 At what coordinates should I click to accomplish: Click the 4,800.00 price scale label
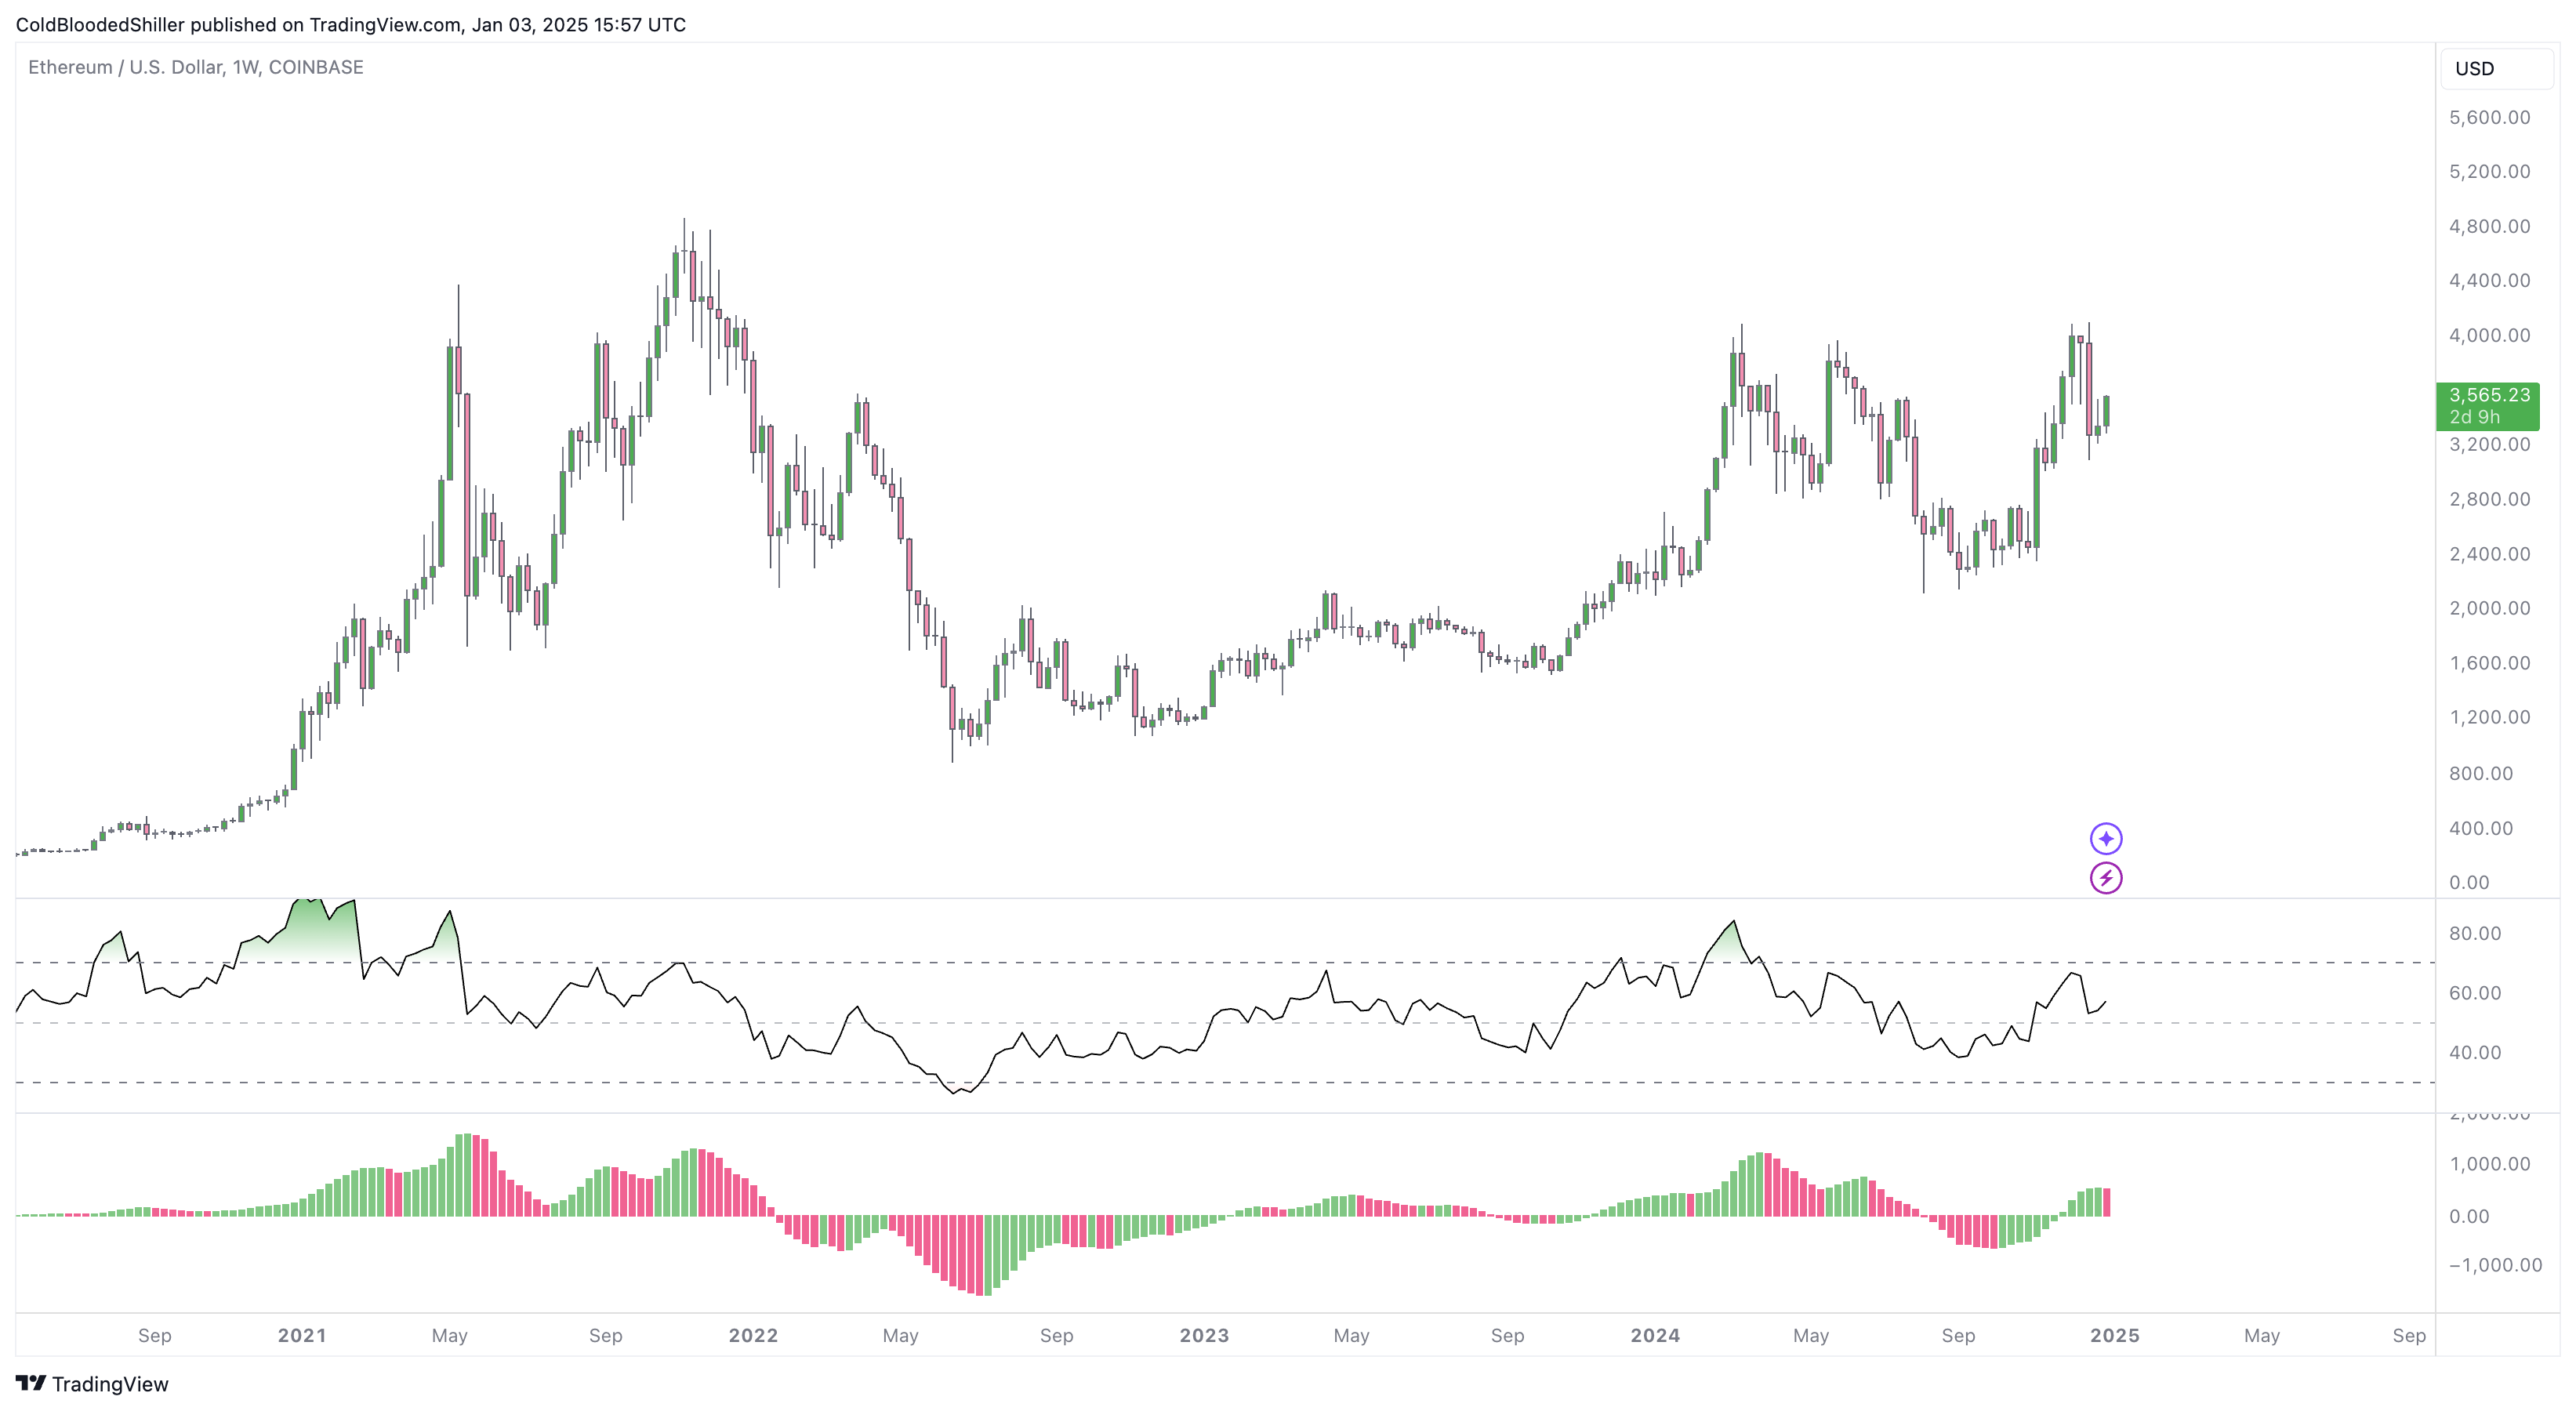pyautogui.click(x=2490, y=226)
